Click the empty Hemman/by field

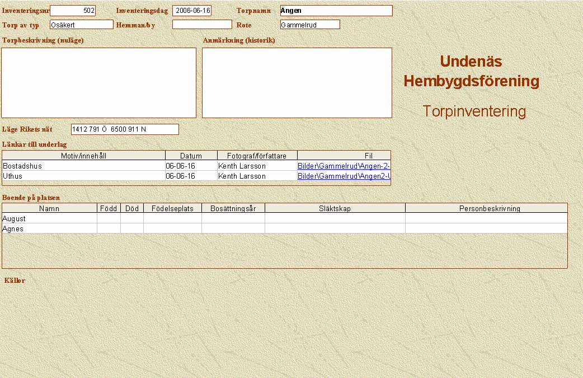click(x=201, y=25)
